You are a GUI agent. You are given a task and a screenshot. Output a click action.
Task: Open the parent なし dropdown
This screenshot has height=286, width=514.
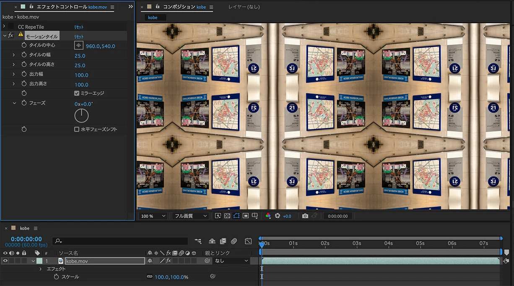pos(231,260)
